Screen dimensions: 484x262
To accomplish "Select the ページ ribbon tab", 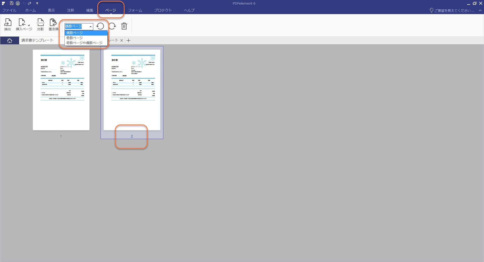I will click(x=111, y=10).
